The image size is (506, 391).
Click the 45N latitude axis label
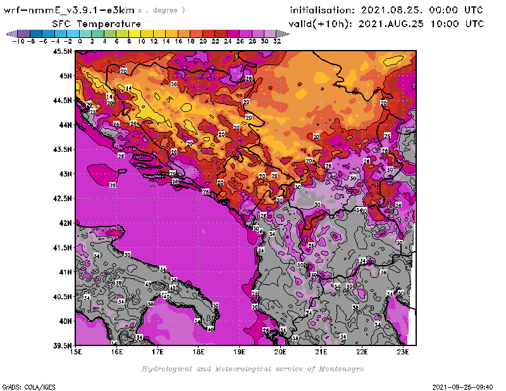[x=65, y=76]
